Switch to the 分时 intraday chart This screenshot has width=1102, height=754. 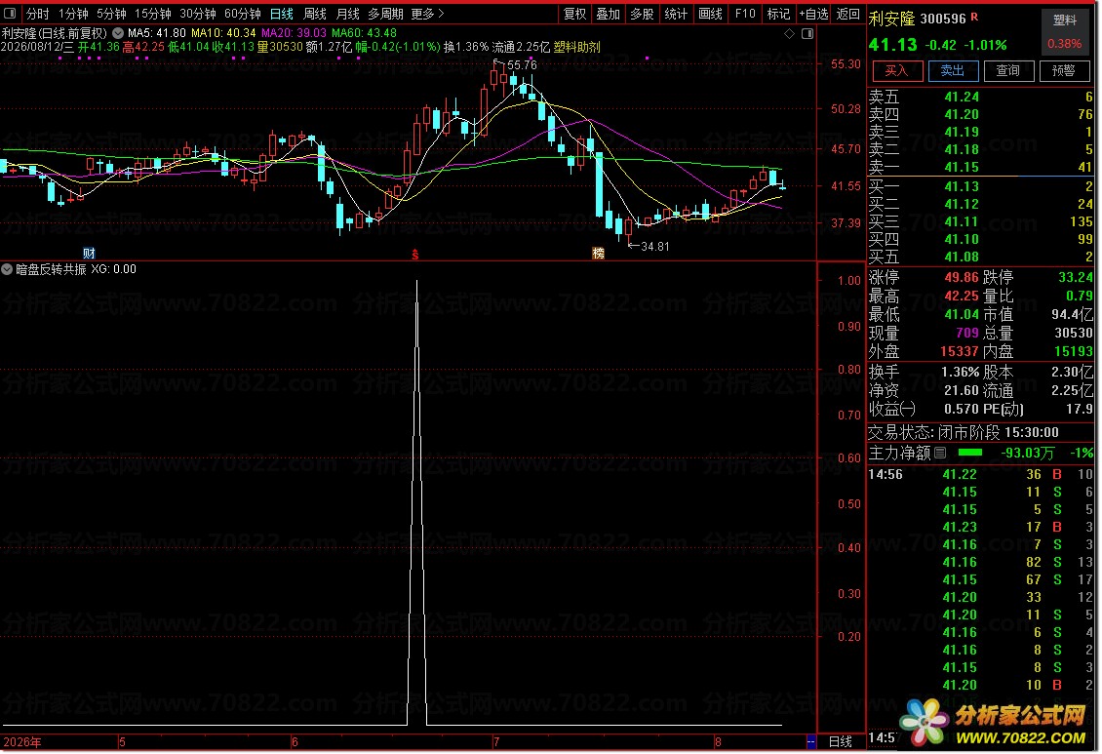[38, 14]
